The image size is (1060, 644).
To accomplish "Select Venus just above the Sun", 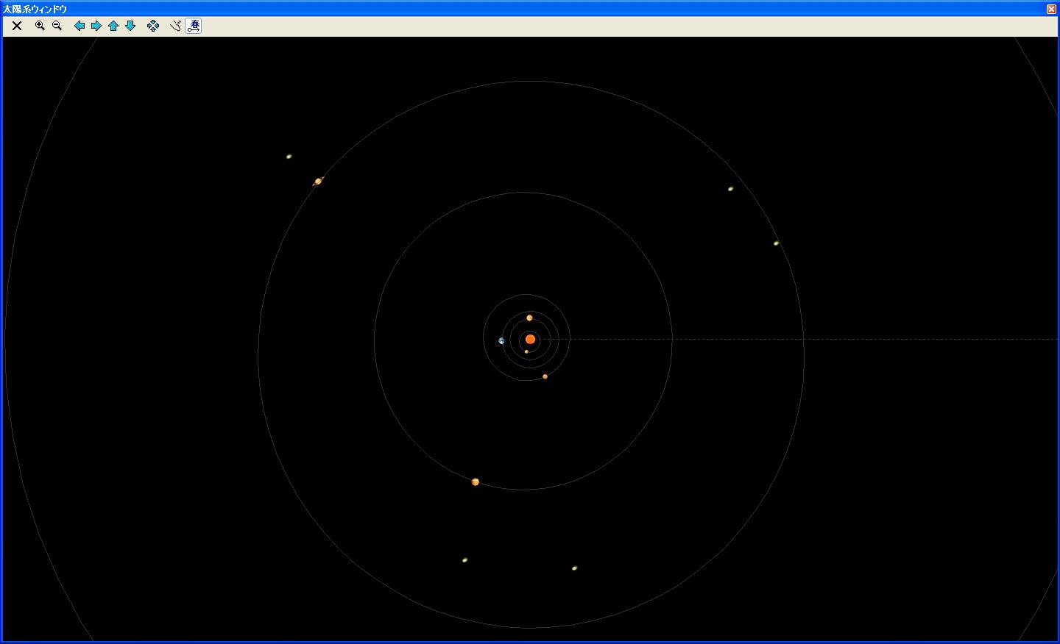I will (x=529, y=318).
